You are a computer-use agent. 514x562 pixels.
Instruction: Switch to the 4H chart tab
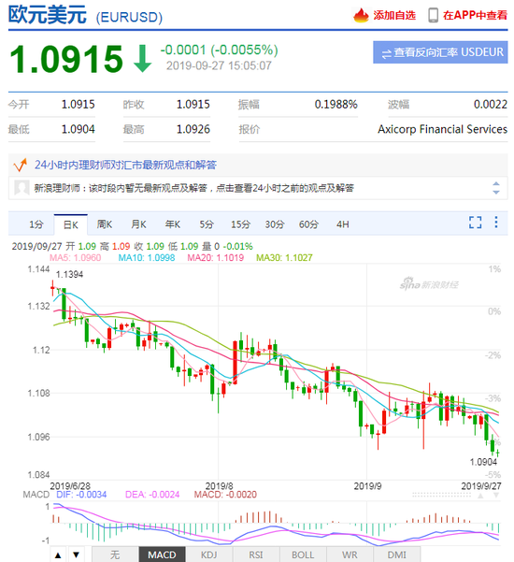343,224
